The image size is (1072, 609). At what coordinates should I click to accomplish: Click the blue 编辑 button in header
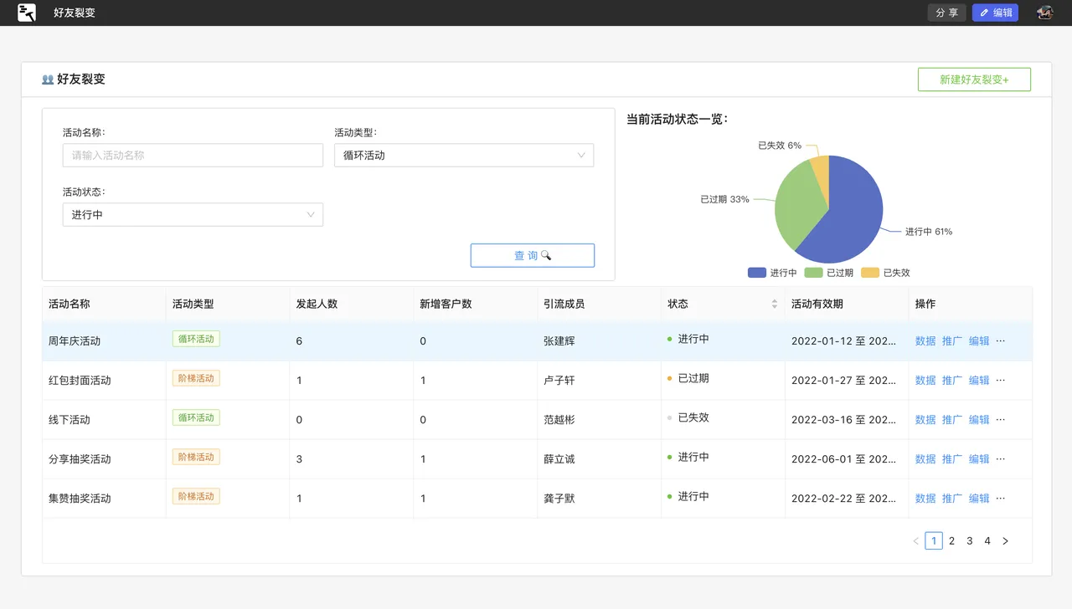[x=995, y=13]
